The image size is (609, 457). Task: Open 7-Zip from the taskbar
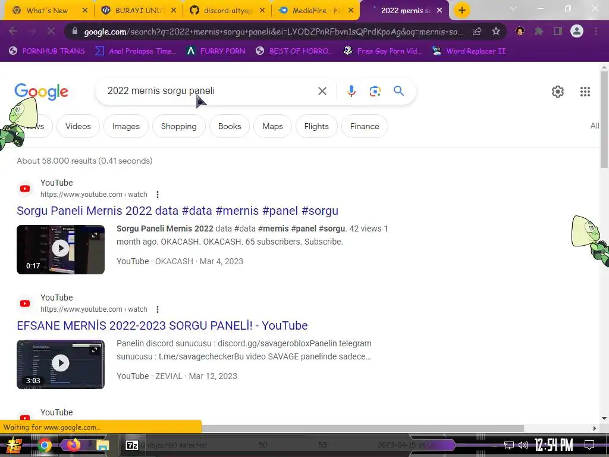[x=131, y=445]
